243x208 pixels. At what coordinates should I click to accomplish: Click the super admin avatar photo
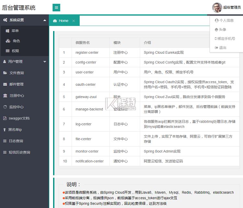[217, 7]
